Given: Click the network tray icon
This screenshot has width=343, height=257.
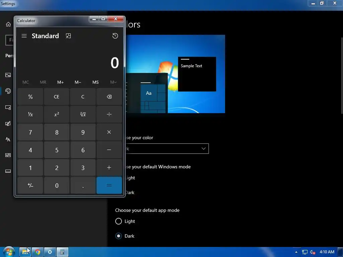Looking at the screenshot, I should click(x=305, y=252).
